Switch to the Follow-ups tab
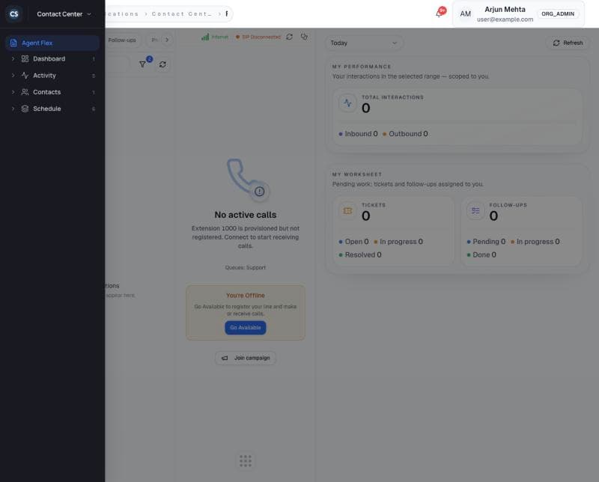Image resolution: width=599 pixels, height=482 pixels. tap(122, 40)
